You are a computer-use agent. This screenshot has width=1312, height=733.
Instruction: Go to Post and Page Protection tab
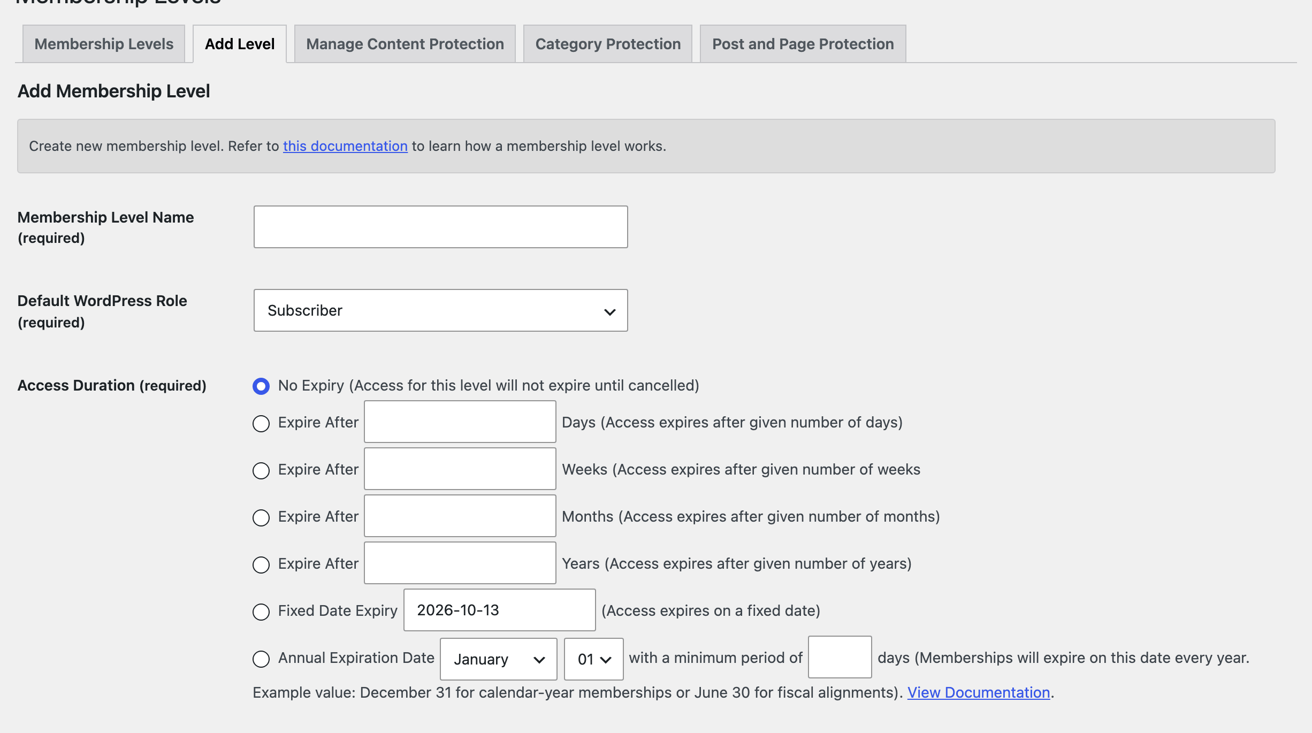pyautogui.click(x=803, y=44)
